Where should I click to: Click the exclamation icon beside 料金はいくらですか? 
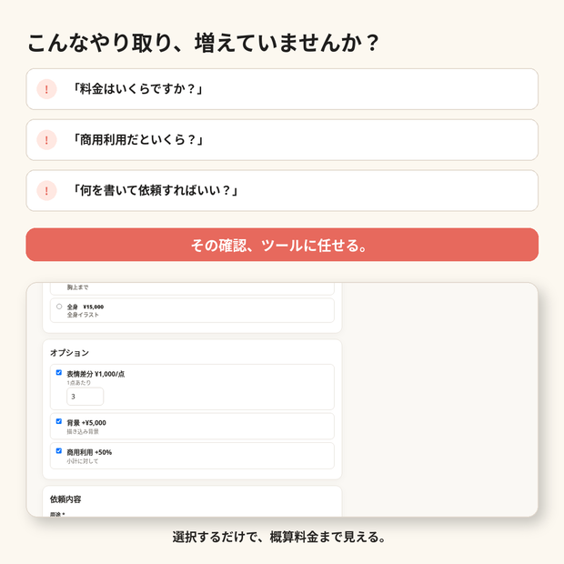(x=46, y=89)
